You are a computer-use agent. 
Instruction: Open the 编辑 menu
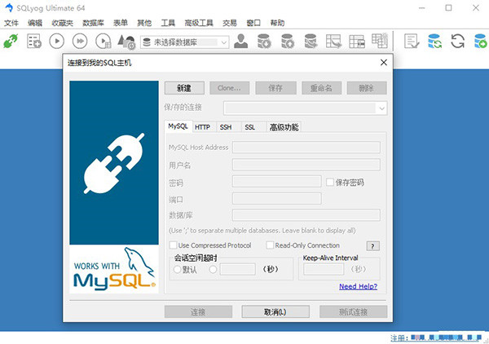coord(35,23)
